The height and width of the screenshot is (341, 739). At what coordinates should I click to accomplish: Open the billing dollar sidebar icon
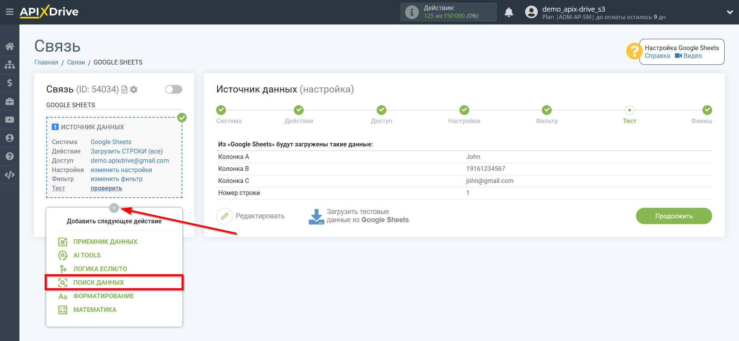point(10,83)
